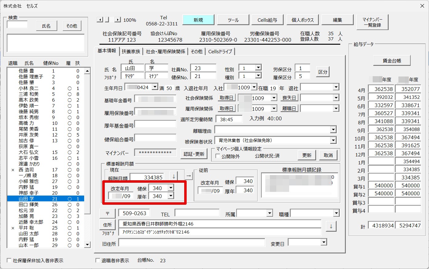Expand the 入社 date dropdown
The height and width of the screenshot is (269, 429).
pos(254,87)
